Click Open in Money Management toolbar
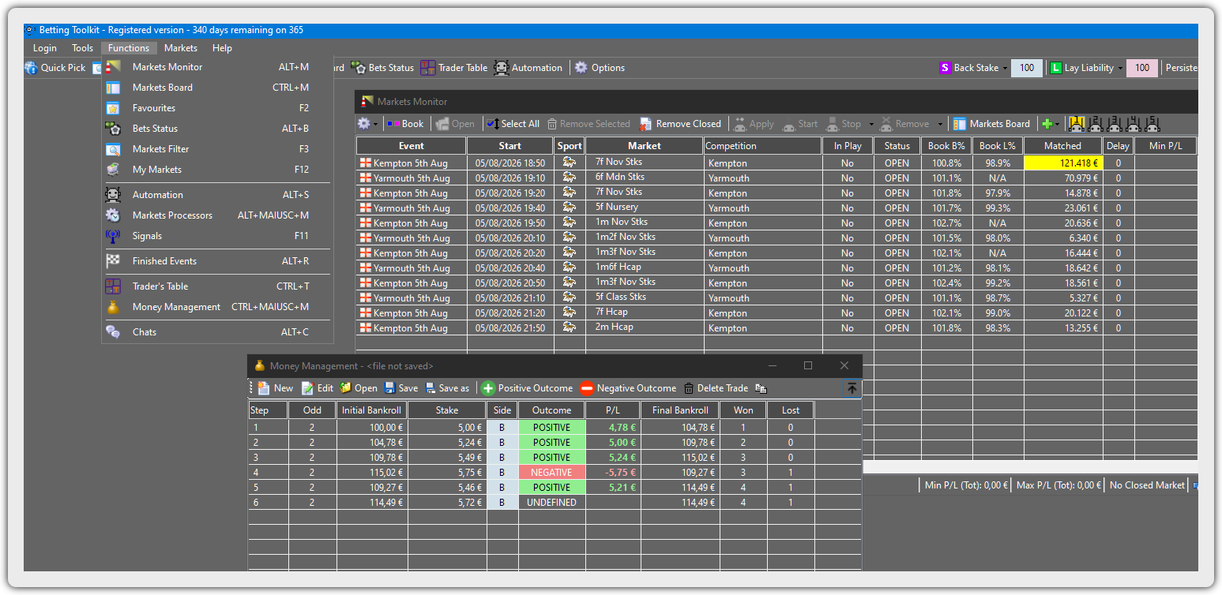Viewport: 1222px width, 595px height. pos(359,388)
